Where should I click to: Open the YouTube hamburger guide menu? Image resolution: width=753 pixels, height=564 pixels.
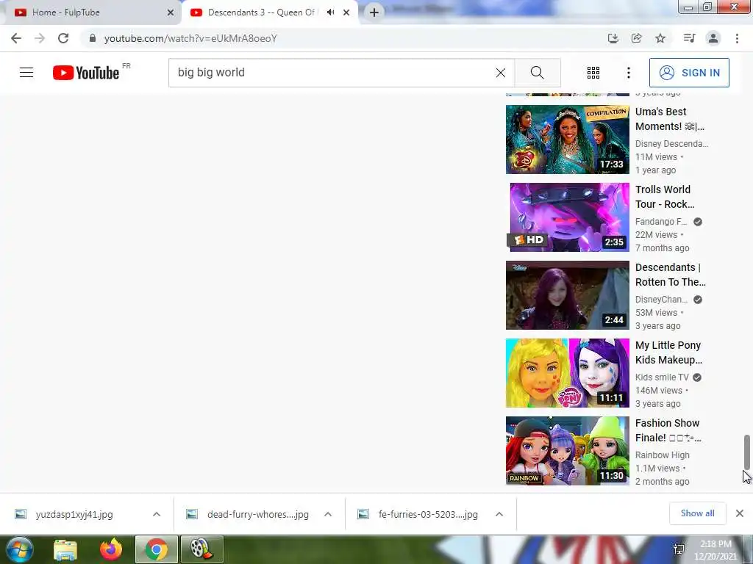[26, 73]
